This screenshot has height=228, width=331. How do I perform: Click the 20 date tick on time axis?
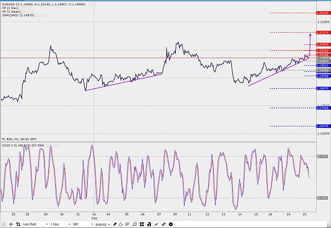click(305, 214)
